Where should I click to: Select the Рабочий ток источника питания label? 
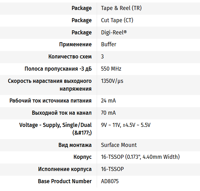(x=51, y=101)
